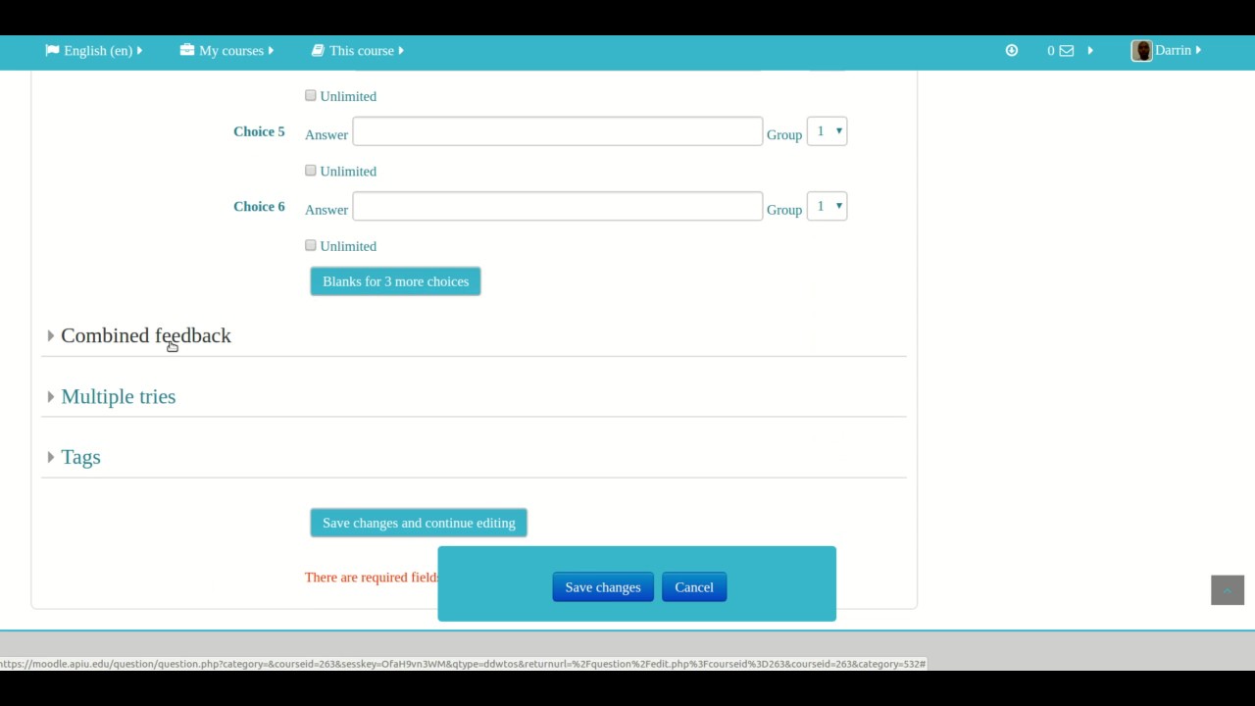Open messages envelope icon in header
This screenshot has width=1255, height=706.
(1067, 51)
